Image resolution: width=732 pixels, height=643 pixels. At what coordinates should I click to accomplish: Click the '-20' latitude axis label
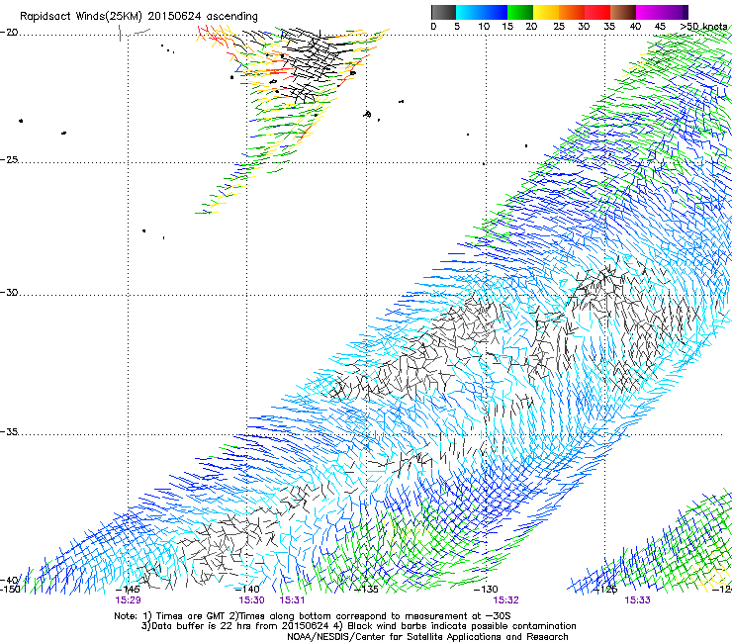click(9, 33)
